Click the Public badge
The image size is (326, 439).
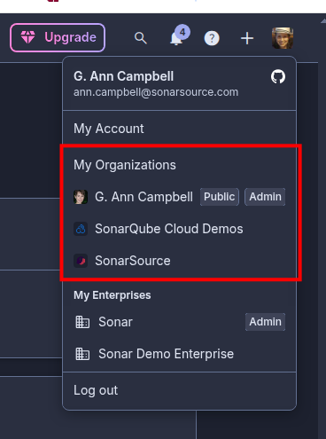(x=220, y=197)
